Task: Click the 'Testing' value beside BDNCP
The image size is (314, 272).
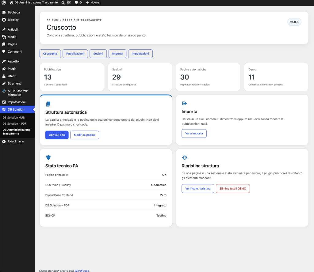Action: tap(161, 216)
